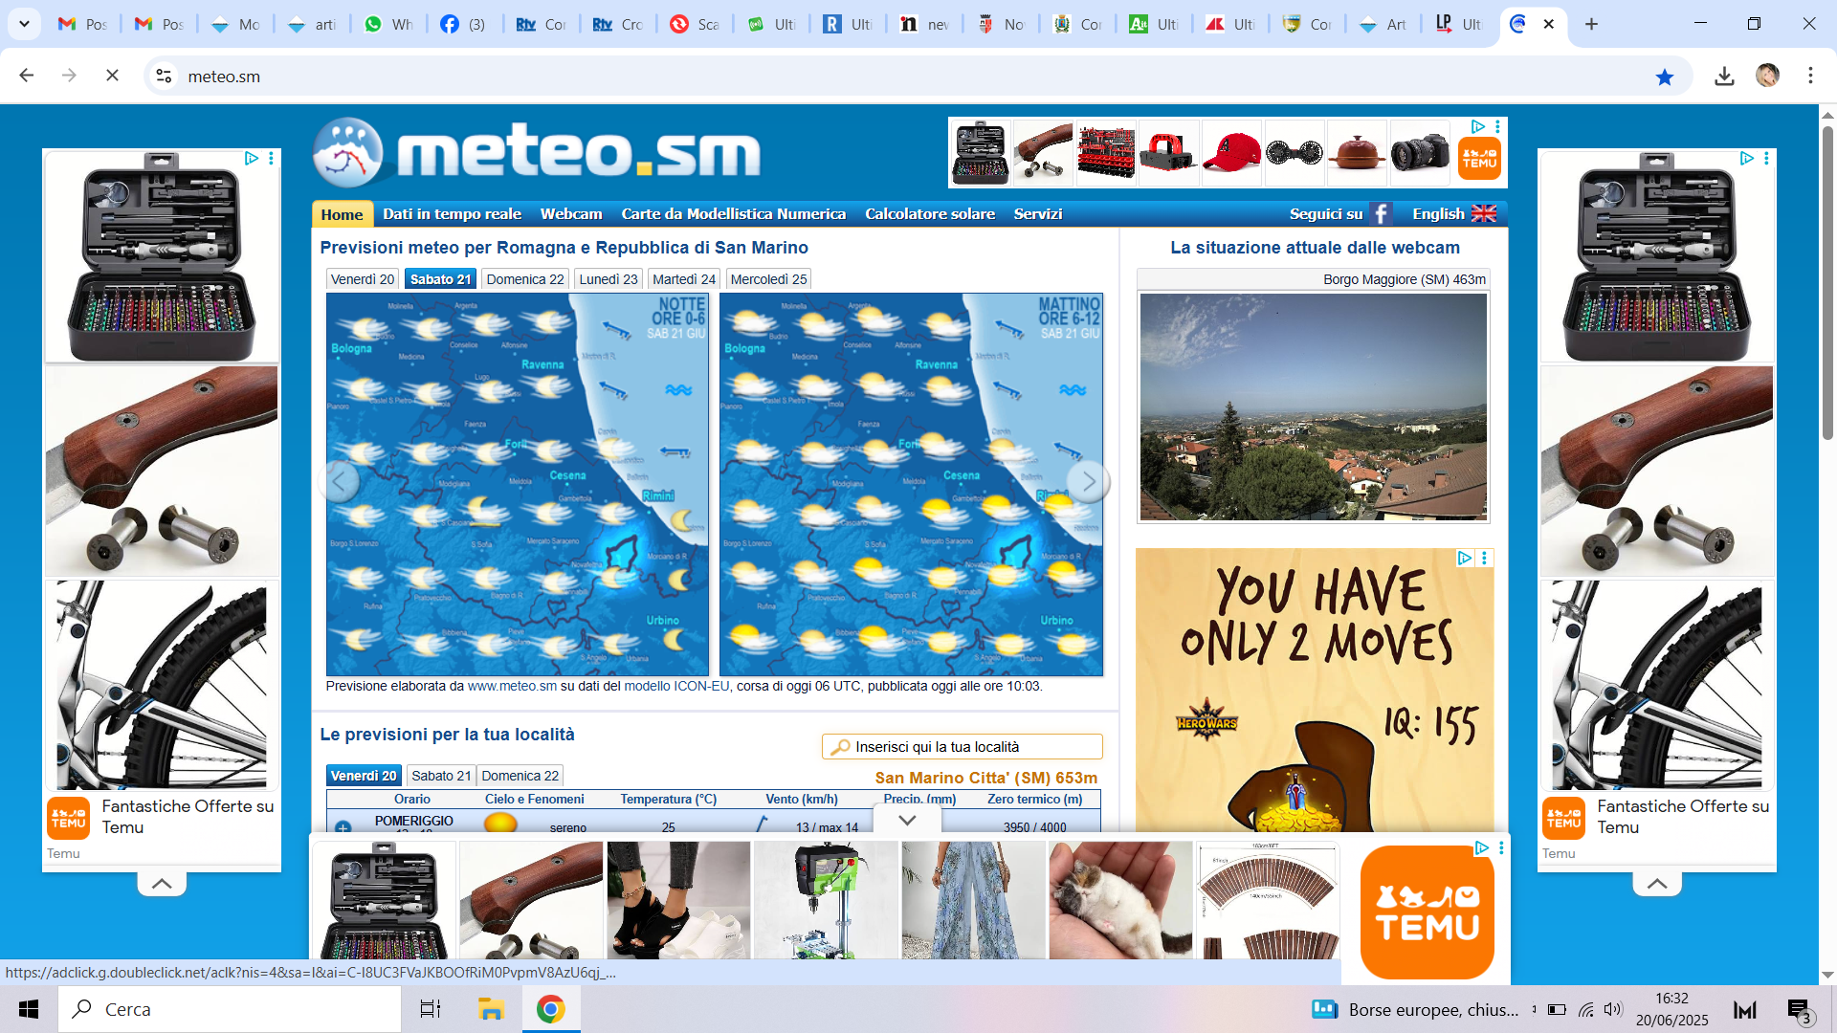Click the morning forecast map MATTINO ORE 6-12
Screen dimensions: 1837x1033
[x=911, y=484]
